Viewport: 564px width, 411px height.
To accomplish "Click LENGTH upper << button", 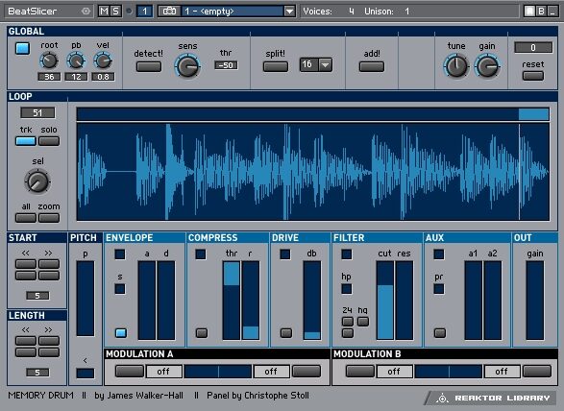I will pyautogui.click(x=26, y=341).
